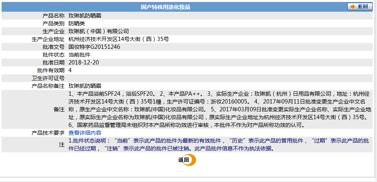Click the 产品技术要求 field label

(x=48, y=133)
